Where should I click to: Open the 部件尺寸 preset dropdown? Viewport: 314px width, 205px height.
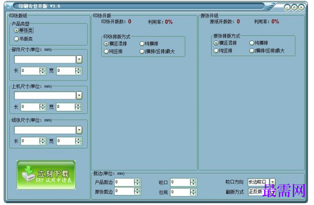79,59
